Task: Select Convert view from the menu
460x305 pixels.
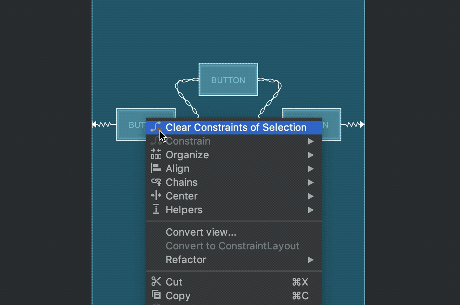Action: click(x=201, y=232)
